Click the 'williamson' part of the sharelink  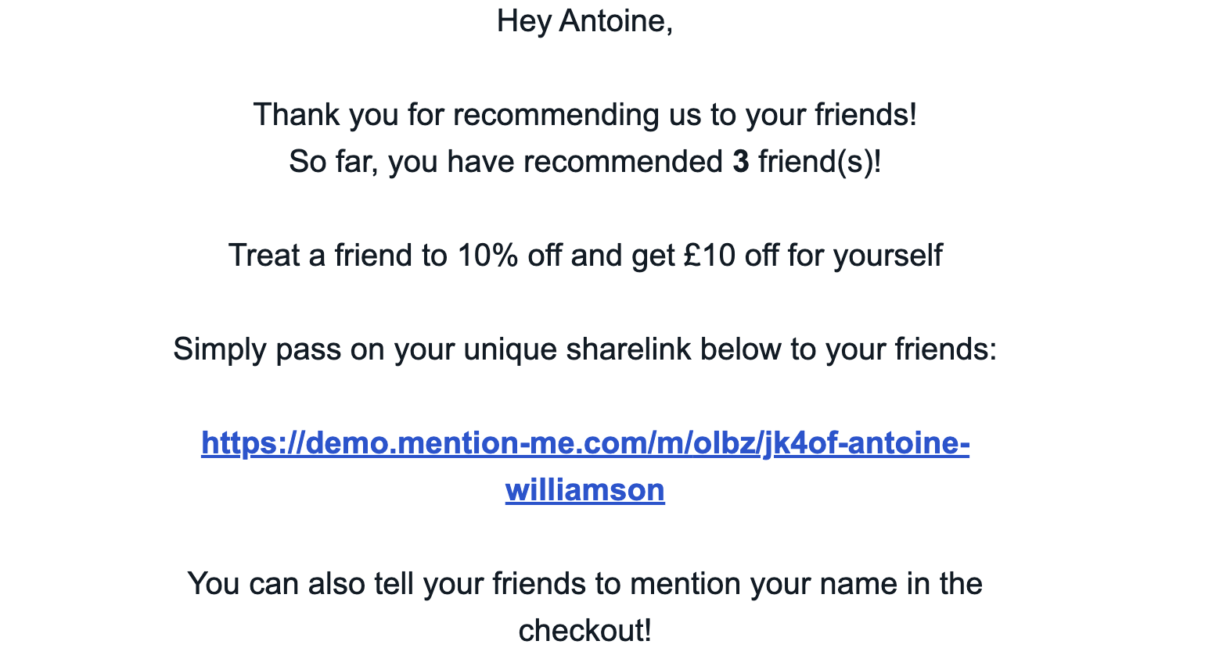tap(585, 490)
